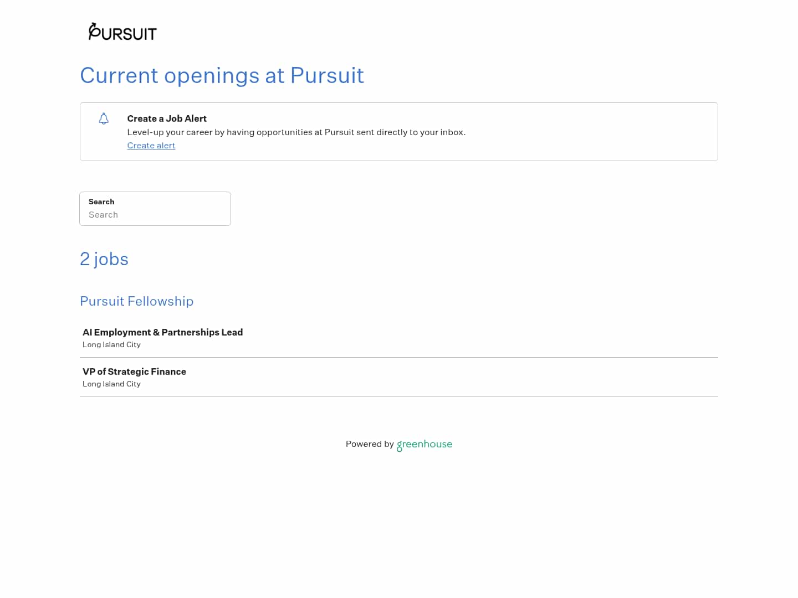Click the bold Search field label
The width and height of the screenshot is (798, 598).
click(101, 202)
